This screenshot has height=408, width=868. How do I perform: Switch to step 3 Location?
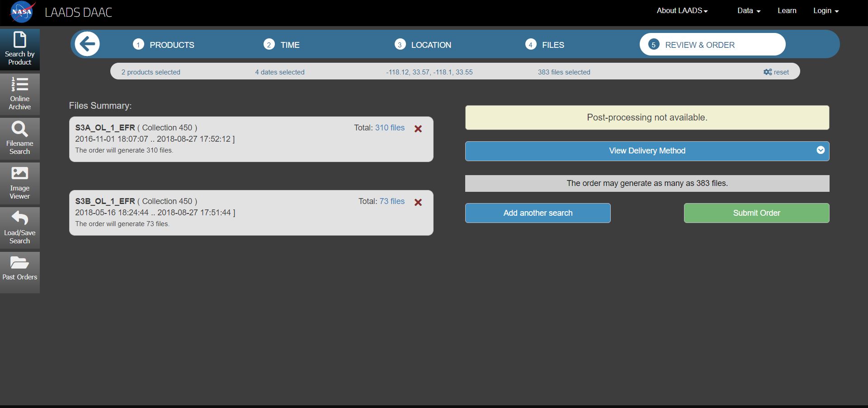423,45
